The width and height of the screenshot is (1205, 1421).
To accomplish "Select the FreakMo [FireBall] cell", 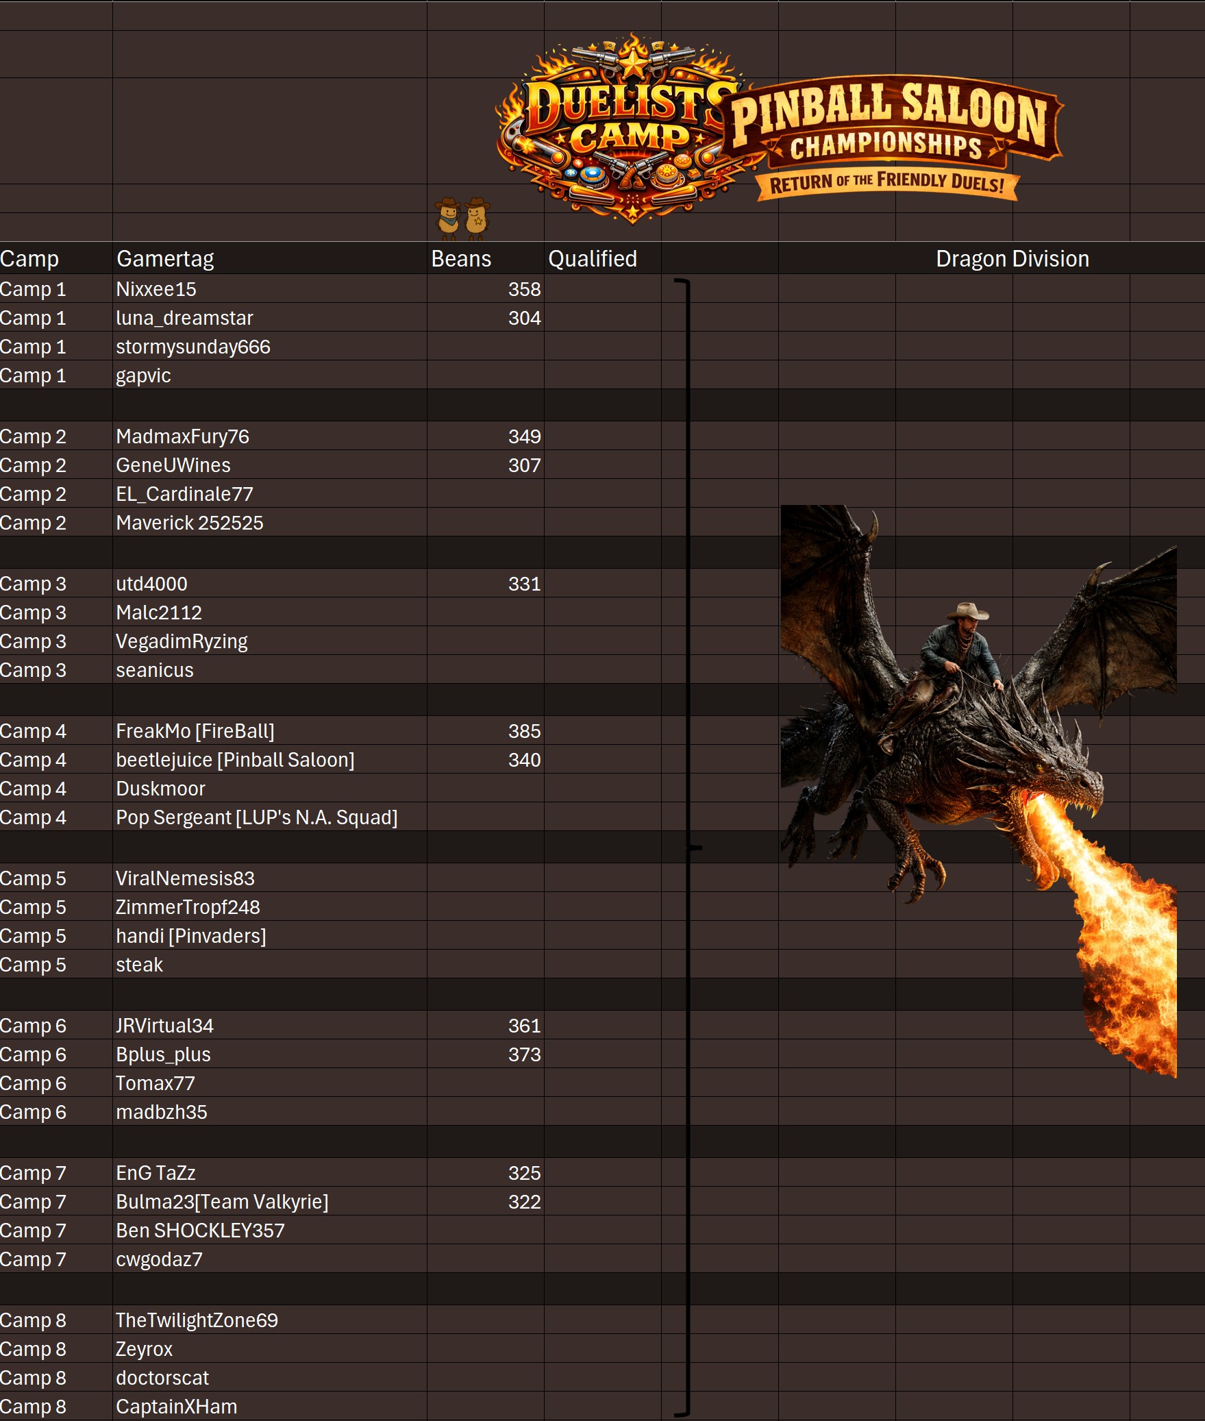I will coord(269,731).
